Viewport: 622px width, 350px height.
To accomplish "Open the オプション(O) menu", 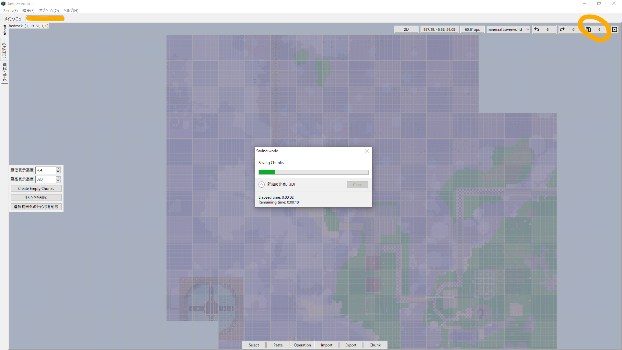I will pos(49,10).
